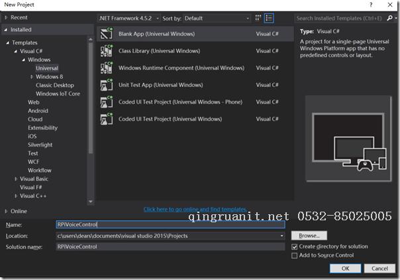Screen dimensions: 400x280
Task: Expand the Online section
Action: [6, 211]
